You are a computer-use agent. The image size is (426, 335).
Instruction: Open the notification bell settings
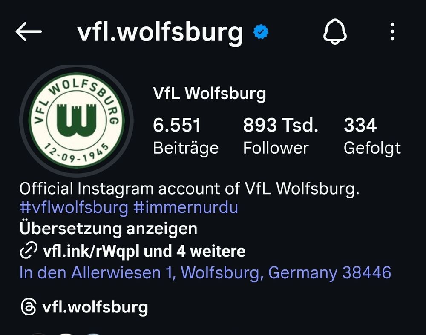click(x=335, y=31)
